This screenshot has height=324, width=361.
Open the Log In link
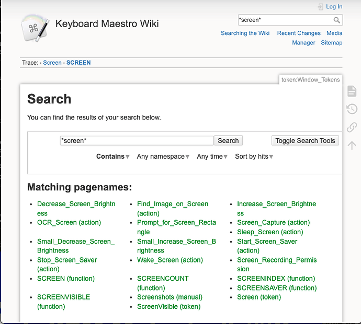(334, 7)
